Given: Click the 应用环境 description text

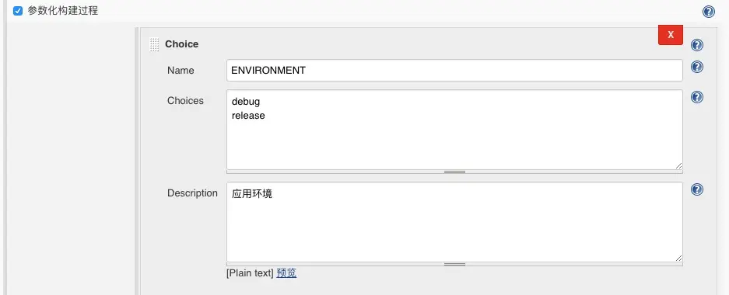Looking at the screenshot, I should coord(252,194).
